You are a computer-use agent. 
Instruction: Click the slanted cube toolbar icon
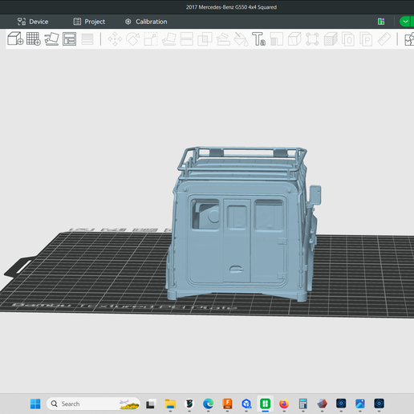[x=294, y=39]
